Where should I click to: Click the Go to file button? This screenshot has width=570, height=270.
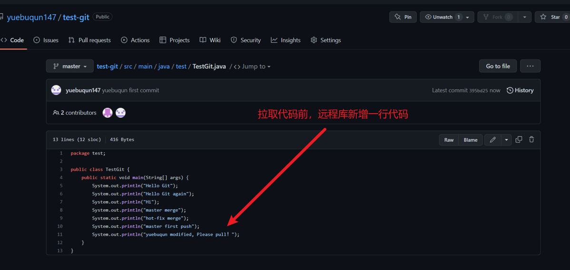click(498, 66)
